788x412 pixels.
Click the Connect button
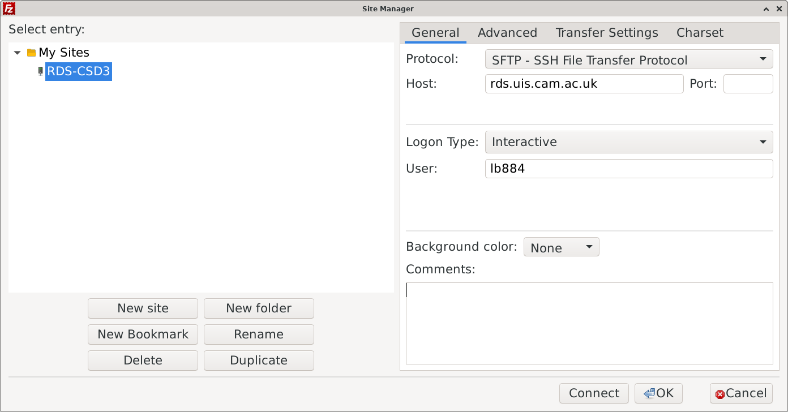tap(594, 393)
